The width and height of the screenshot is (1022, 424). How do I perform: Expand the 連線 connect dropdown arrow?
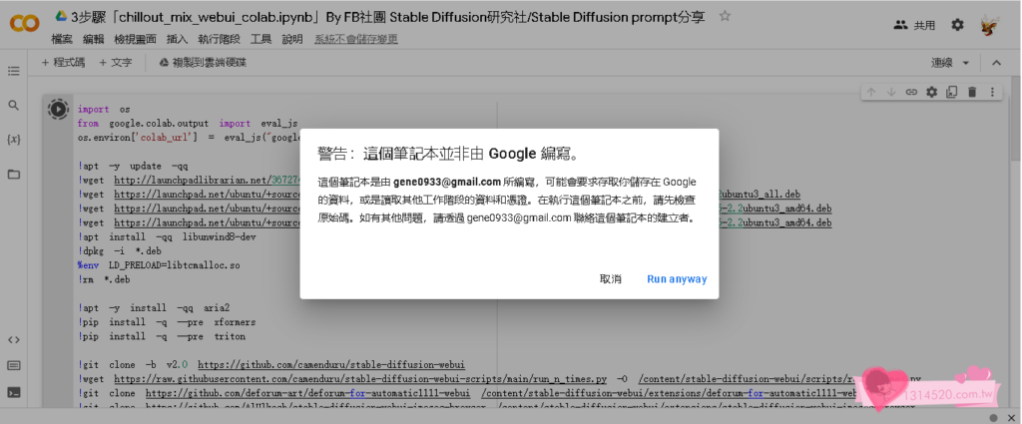tap(965, 63)
